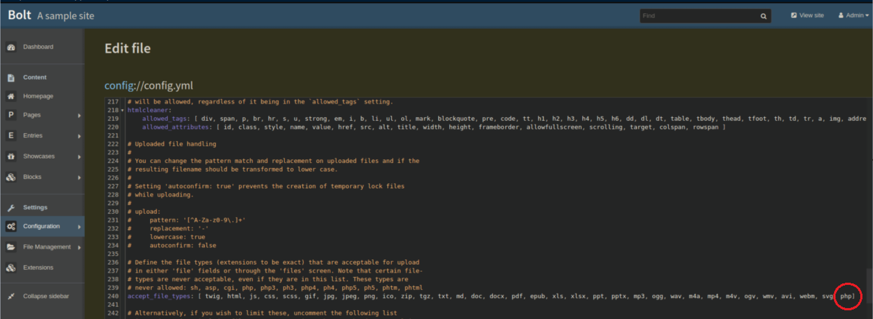The width and height of the screenshot is (873, 319).
Task: Expand the Entries submenu arrow
Action: (79, 136)
